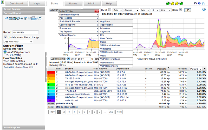Click the clear report eraser icon

[6, 18]
